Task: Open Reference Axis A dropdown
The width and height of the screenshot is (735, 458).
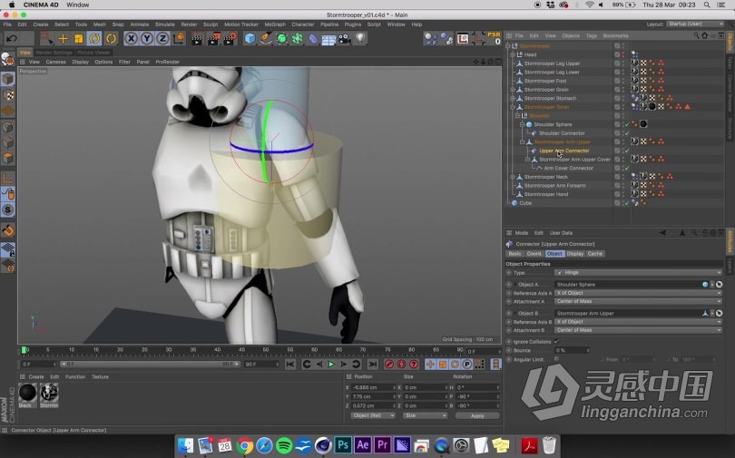Action: (638, 293)
